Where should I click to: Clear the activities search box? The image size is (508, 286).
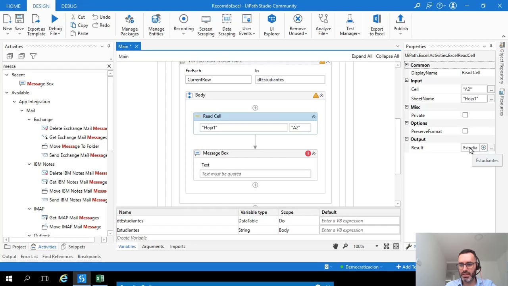pos(109,66)
